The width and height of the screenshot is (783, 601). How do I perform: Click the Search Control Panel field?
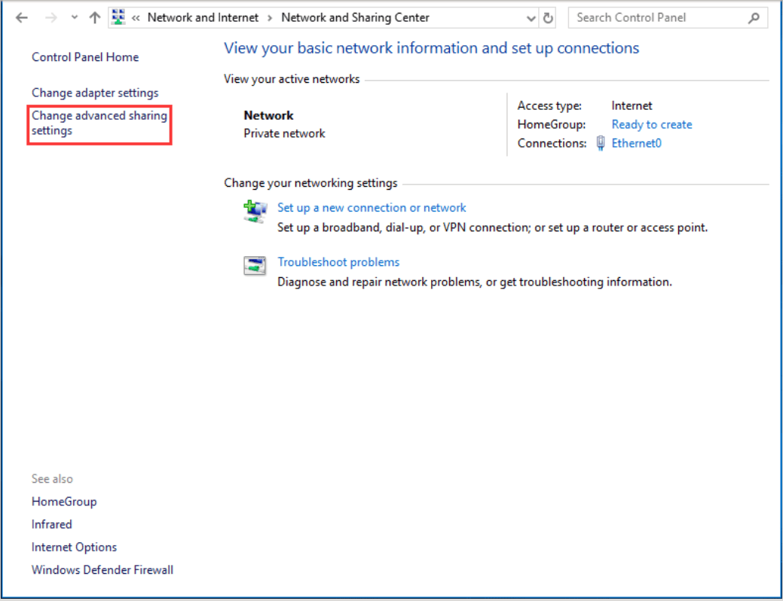[668, 18]
